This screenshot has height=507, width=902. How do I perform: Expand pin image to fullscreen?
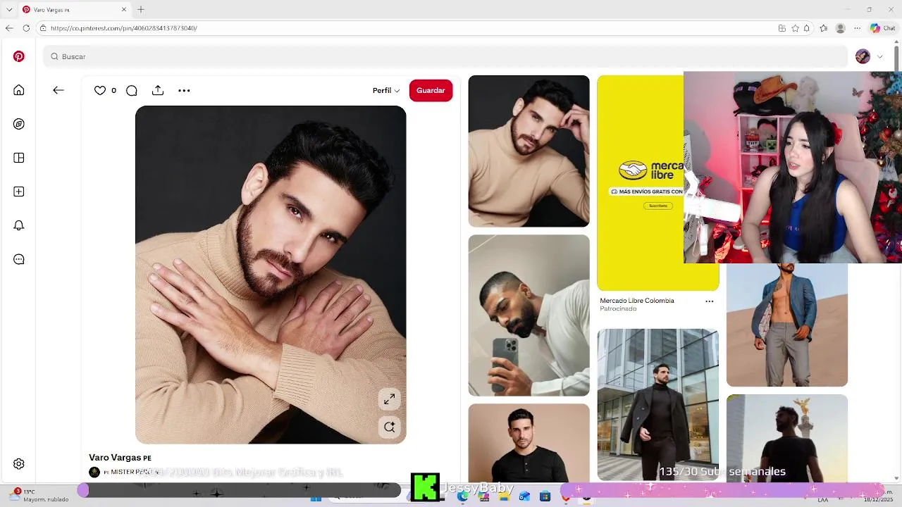point(389,399)
